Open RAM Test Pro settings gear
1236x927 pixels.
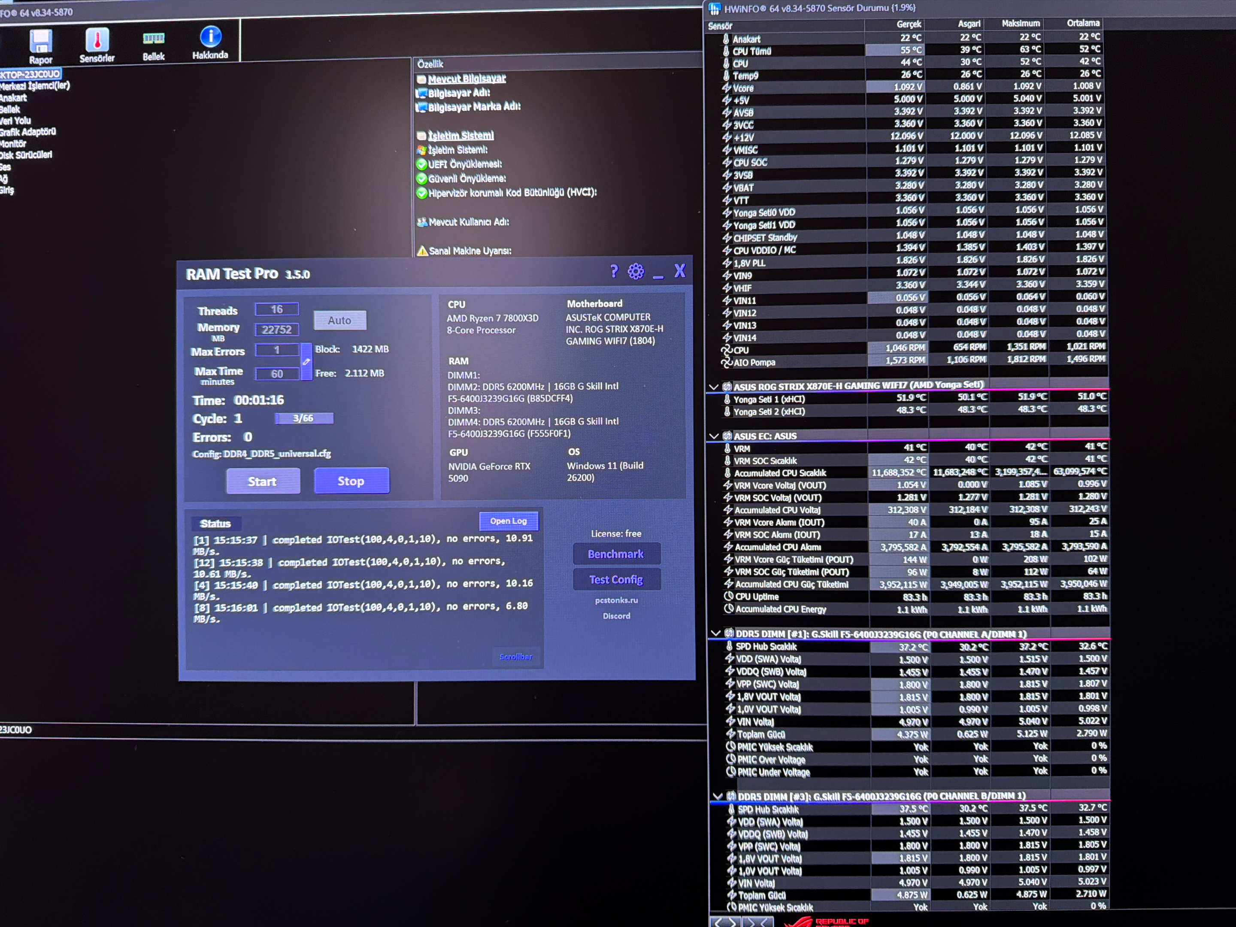pyautogui.click(x=636, y=272)
